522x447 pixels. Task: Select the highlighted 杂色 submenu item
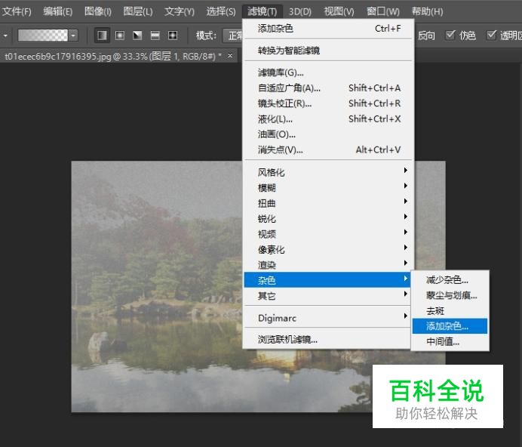[328, 280]
